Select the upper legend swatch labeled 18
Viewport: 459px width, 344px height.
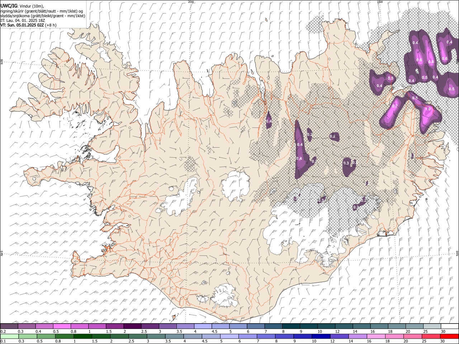[x=397, y=326]
